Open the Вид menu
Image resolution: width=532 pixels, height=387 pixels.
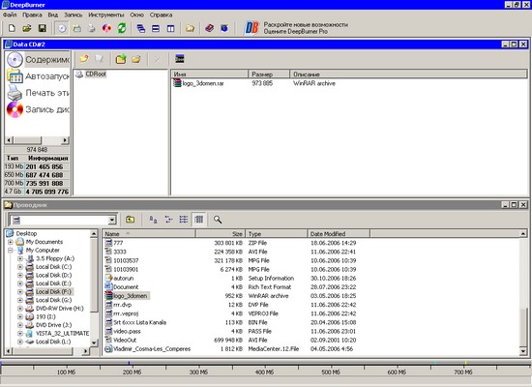pos(52,15)
